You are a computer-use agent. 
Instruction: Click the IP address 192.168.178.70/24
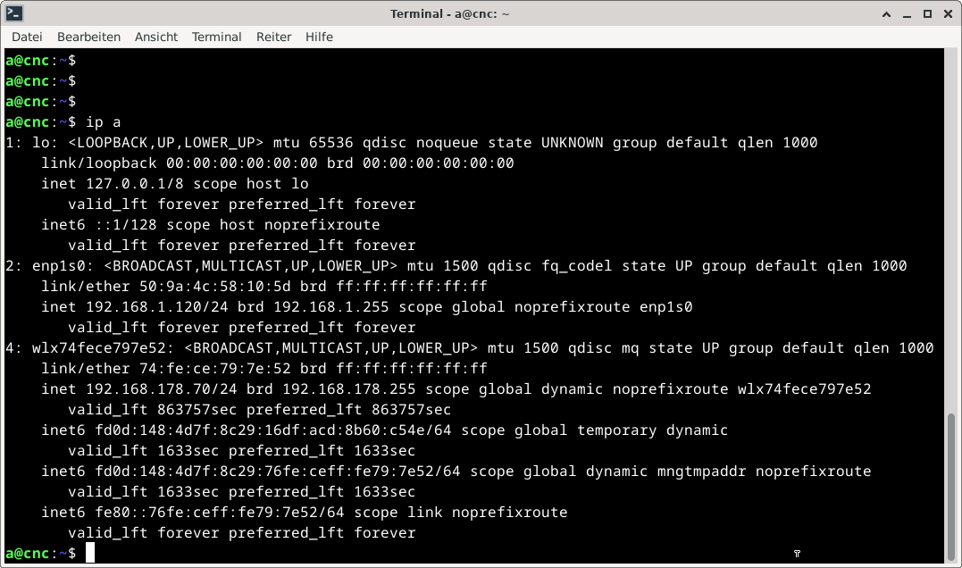coord(162,388)
